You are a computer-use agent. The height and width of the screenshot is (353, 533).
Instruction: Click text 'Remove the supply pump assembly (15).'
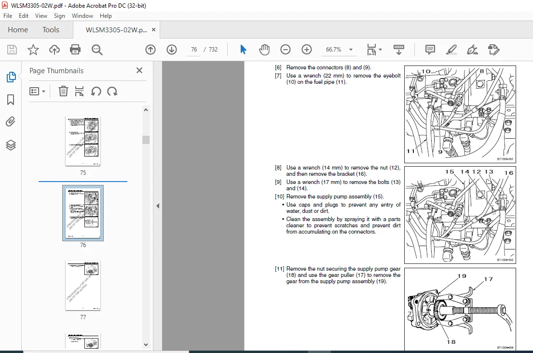(x=335, y=196)
